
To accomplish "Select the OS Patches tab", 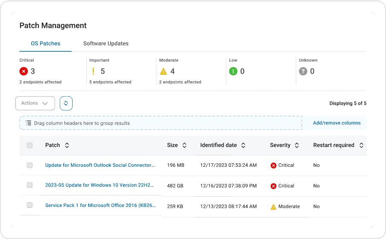I will (x=46, y=44).
